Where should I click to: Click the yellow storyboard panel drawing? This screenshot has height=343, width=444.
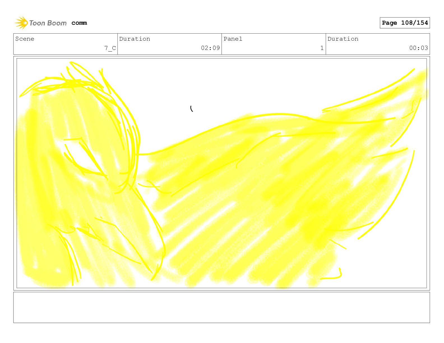point(222,173)
